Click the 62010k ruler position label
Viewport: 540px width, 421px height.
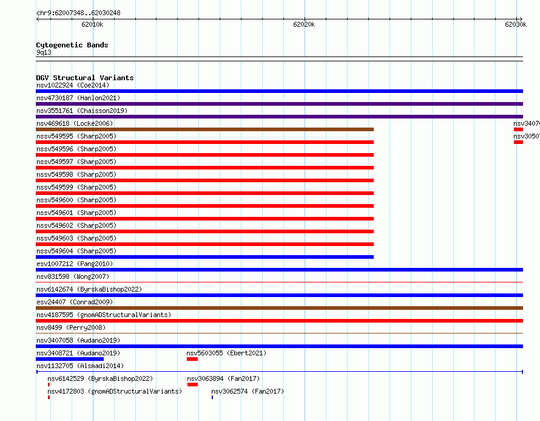click(x=92, y=24)
